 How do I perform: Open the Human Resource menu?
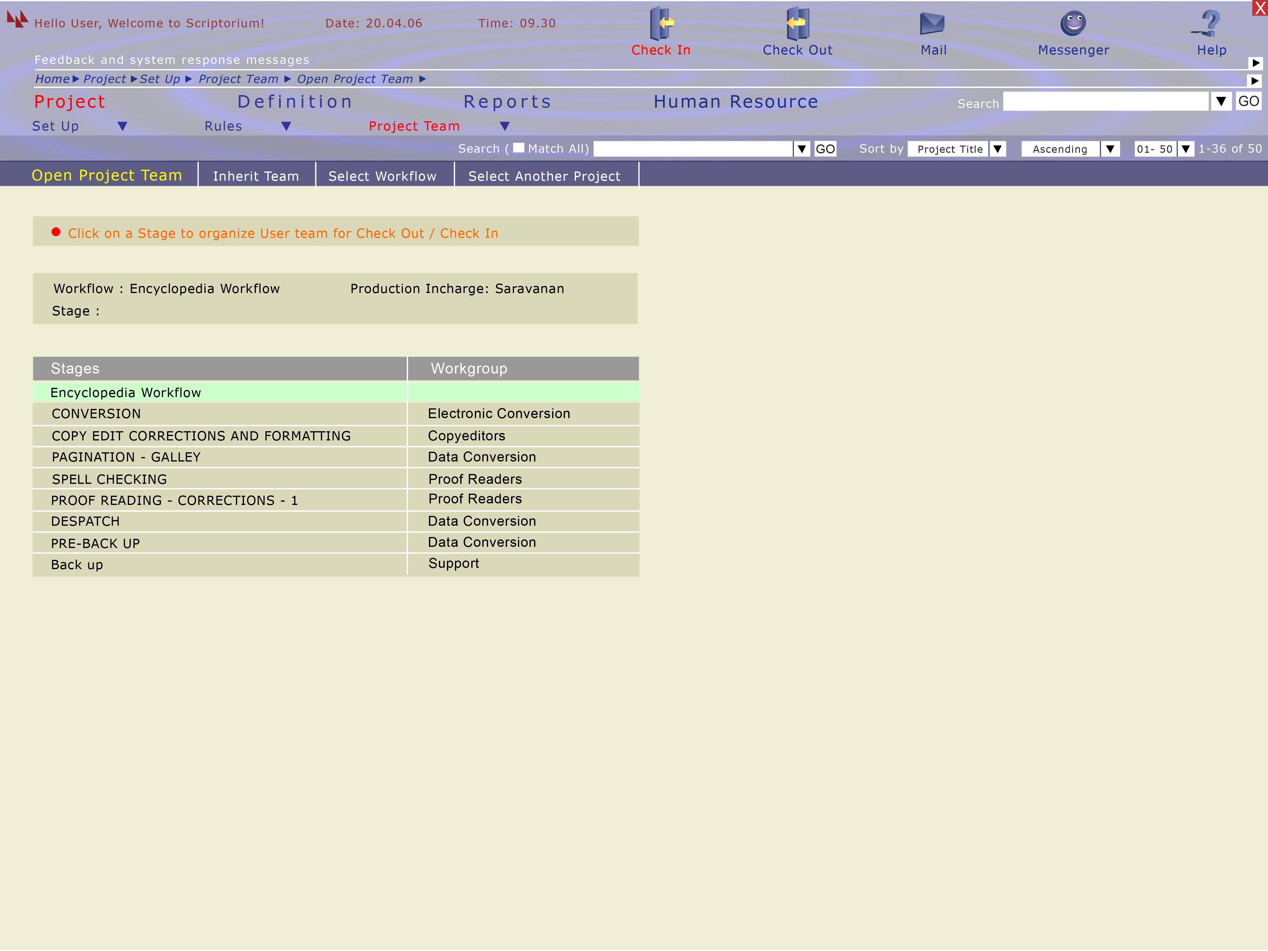point(735,102)
